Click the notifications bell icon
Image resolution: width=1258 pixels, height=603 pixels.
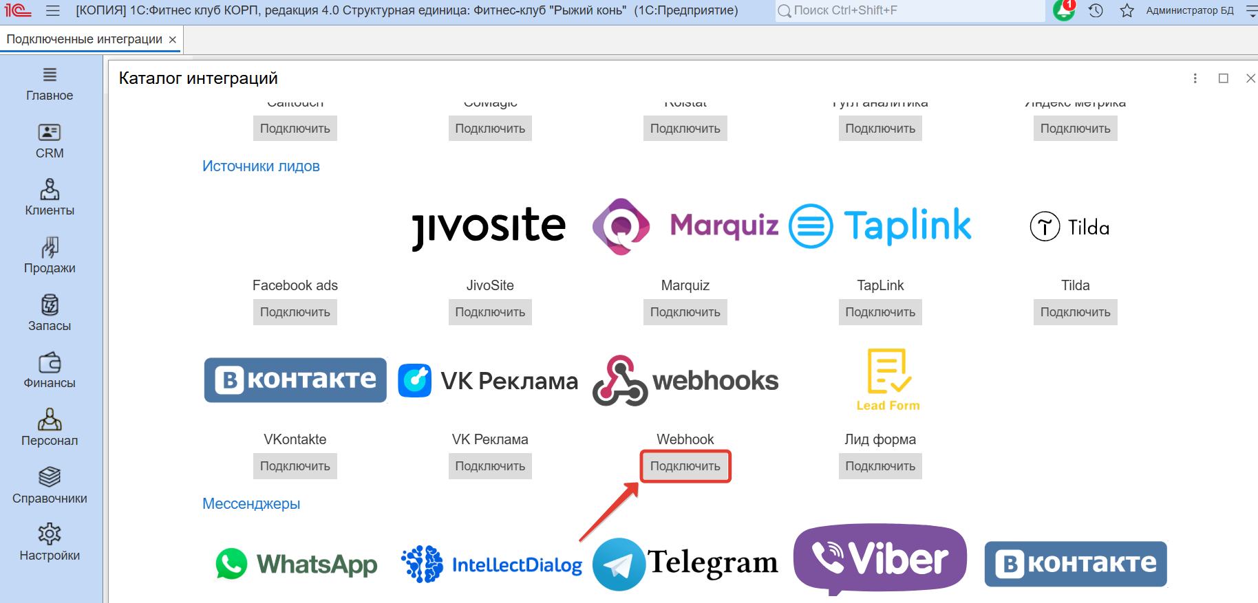1063,10
